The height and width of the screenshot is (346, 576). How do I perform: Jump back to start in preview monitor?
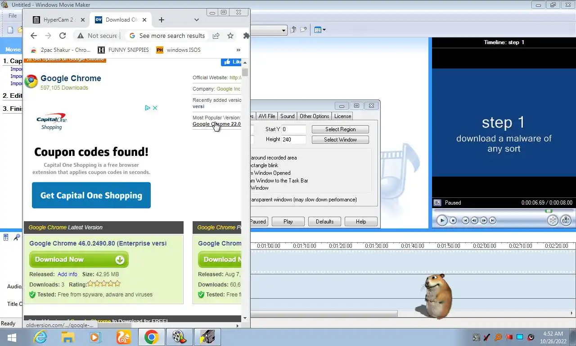466,220
